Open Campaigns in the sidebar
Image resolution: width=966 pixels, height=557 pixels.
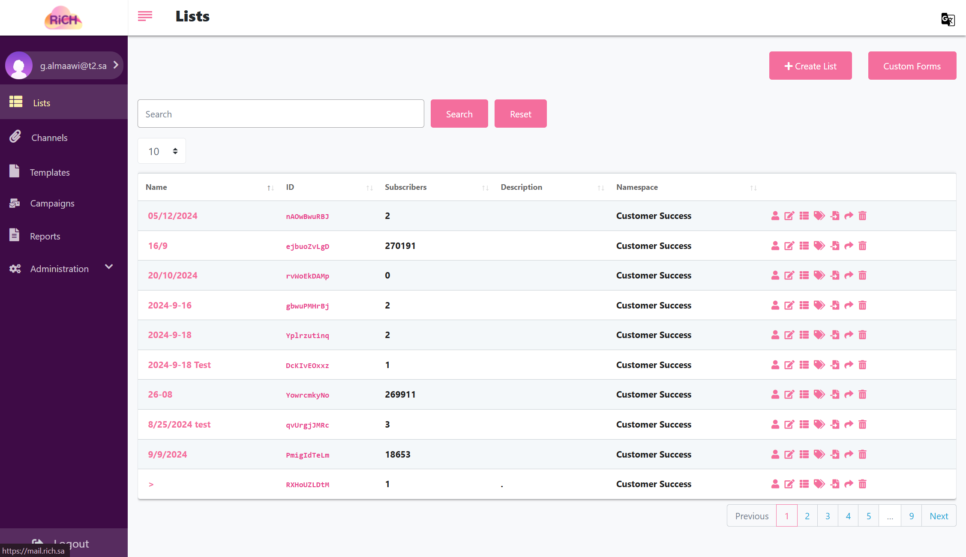click(x=52, y=204)
